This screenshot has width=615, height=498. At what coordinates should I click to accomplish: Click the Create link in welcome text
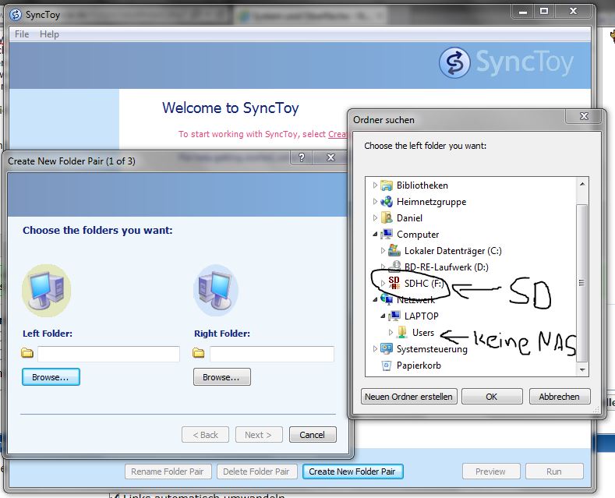[338, 134]
